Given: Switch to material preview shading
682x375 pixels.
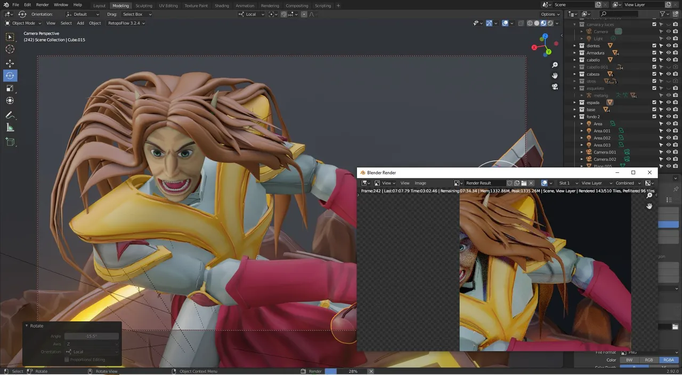Looking at the screenshot, I should (x=543, y=23).
